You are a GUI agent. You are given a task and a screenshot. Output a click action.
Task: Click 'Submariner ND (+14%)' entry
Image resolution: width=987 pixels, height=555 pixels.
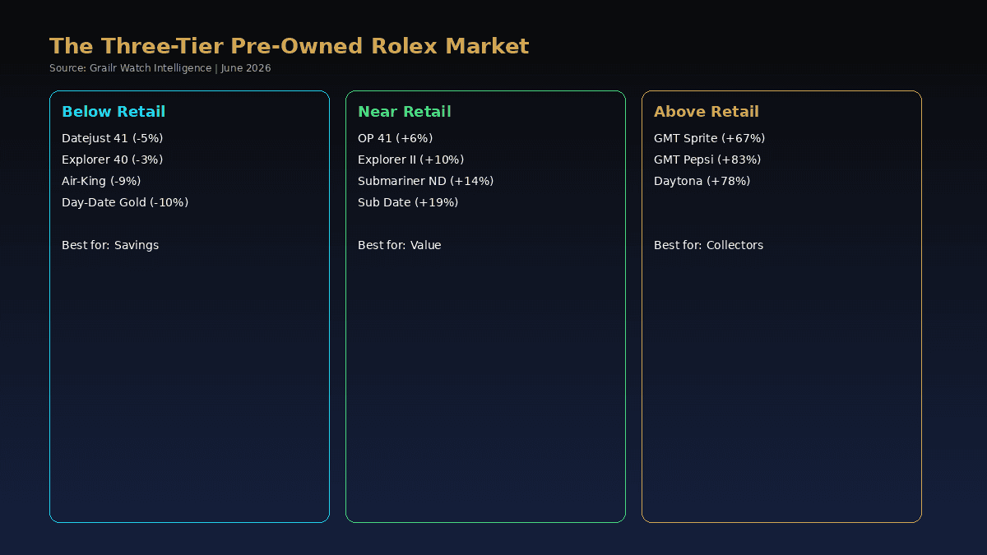click(x=426, y=181)
